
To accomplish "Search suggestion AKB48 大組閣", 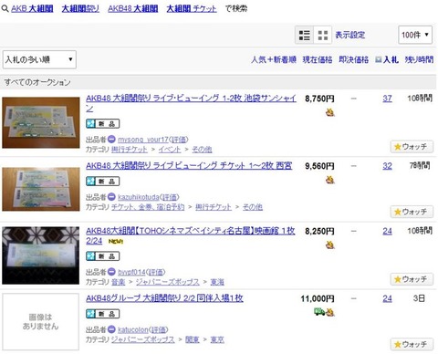I will click(133, 8).
